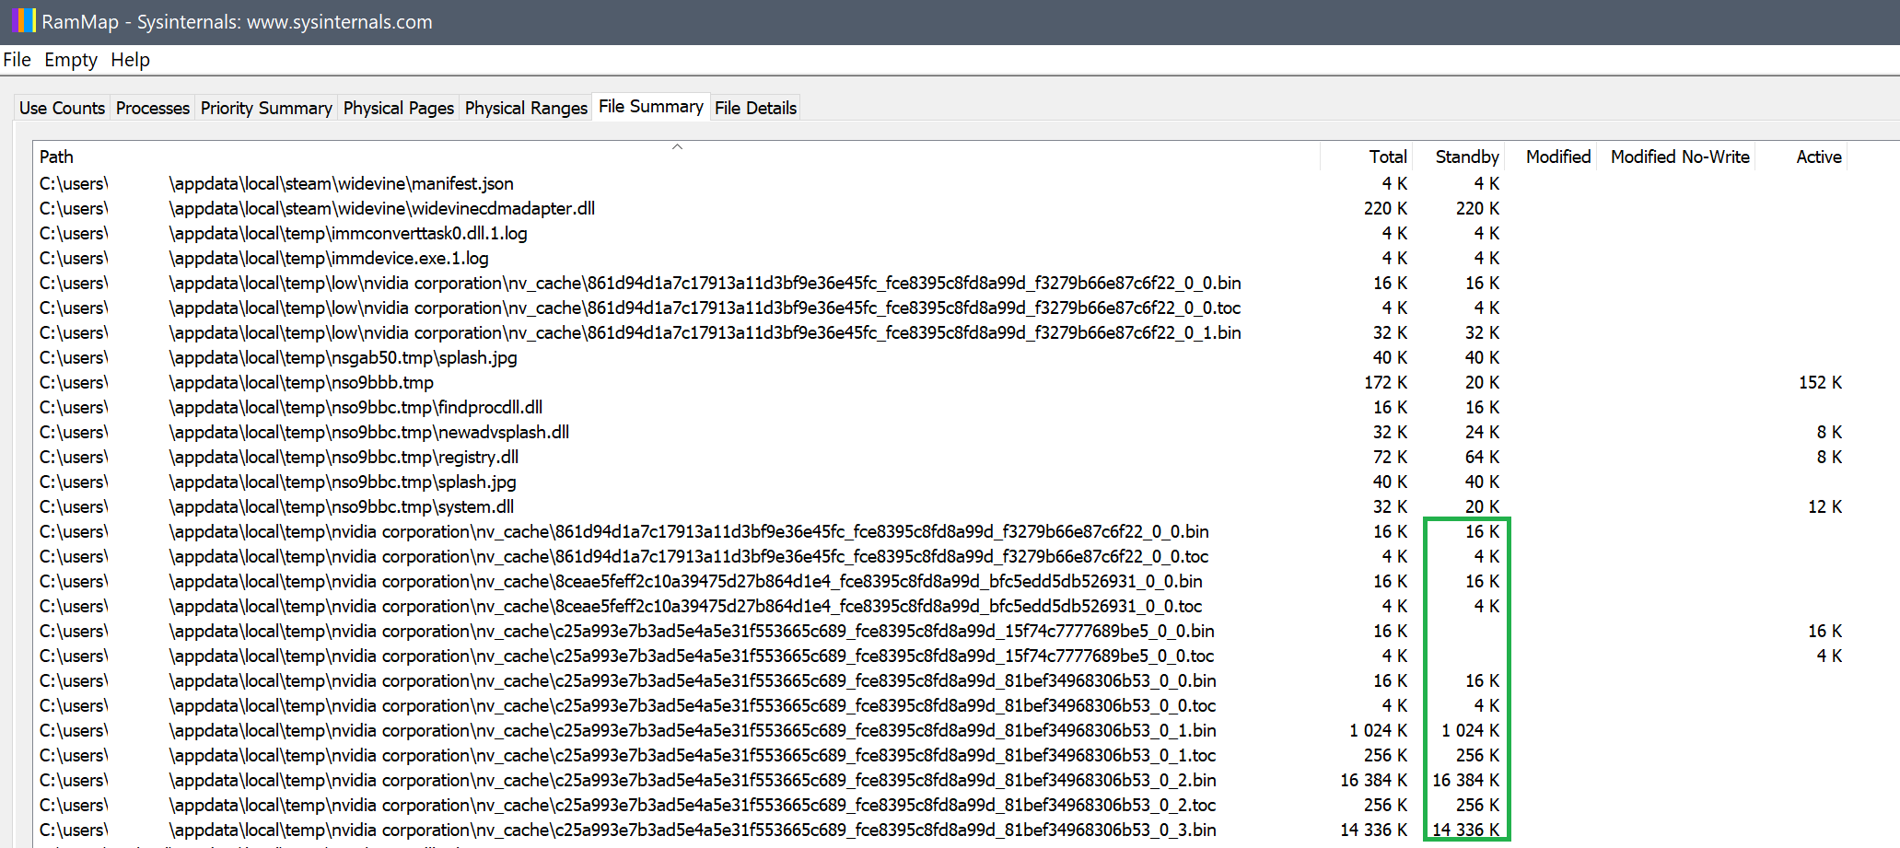
Task: Sort by the Total column header
Action: [1366, 157]
